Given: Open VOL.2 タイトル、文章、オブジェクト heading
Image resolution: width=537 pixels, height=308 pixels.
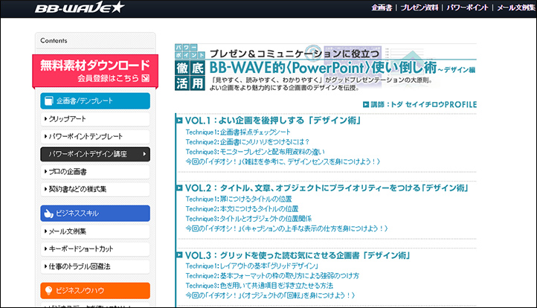Looking at the screenshot, I should [x=327, y=187].
